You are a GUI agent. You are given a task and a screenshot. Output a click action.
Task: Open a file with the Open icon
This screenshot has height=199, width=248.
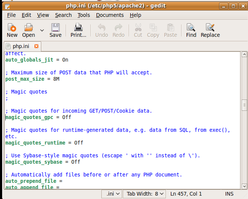point(29,27)
